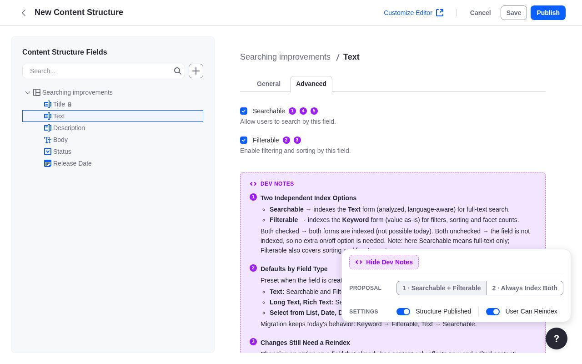
Task: Click the select-list icon beside Status
Action: [48, 152]
